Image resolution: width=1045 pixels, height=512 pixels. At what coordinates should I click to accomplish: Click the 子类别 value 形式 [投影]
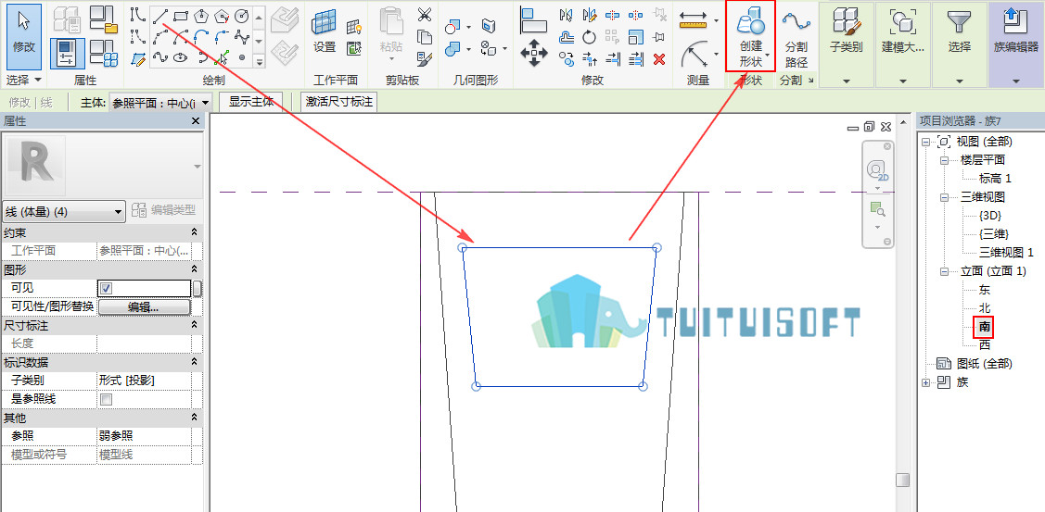[x=144, y=381]
